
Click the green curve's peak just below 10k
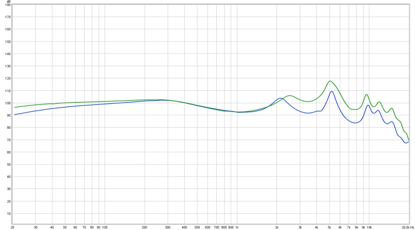[x=367, y=94]
